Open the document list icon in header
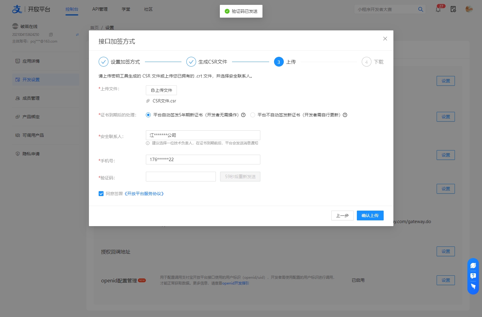 [x=453, y=9]
